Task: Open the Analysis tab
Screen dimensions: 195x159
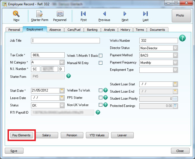Action: click(109, 30)
